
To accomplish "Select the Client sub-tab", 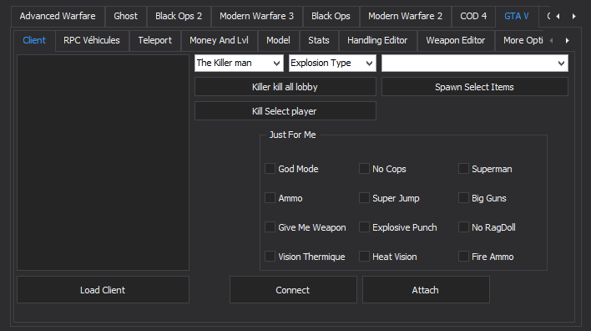I will pos(34,40).
